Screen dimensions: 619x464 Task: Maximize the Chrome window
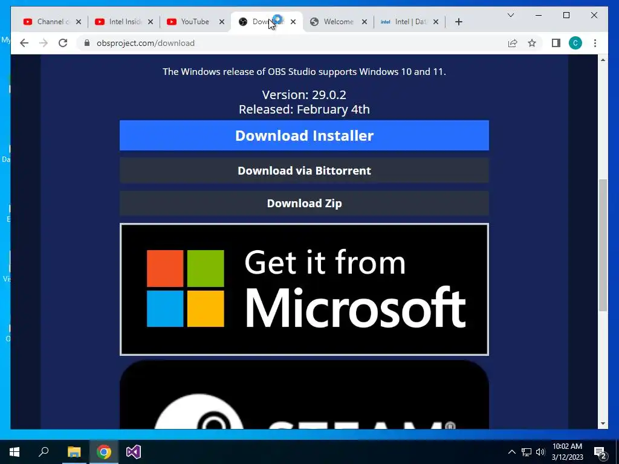[x=566, y=15]
